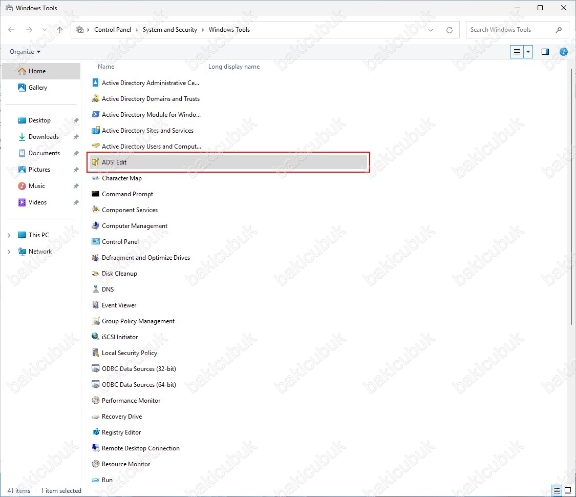Expand the This PC tree node
Image resolution: width=576 pixels, height=497 pixels.
tap(9, 235)
